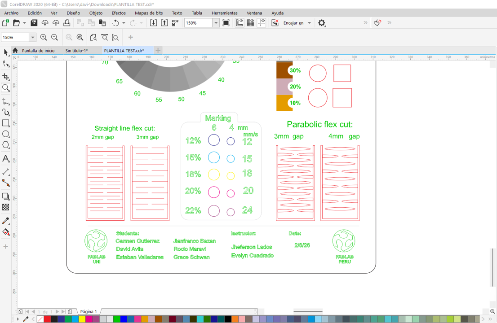Open the Edición menu
This screenshot has height=323, width=497.
tap(35, 13)
